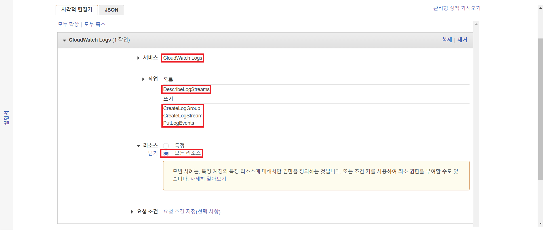Select the 특정 resource radio button
The width and height of the screenshot is (543, 230).
(166, 146)
